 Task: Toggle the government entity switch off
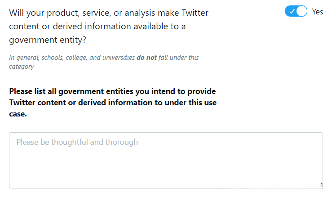point(296,12)
